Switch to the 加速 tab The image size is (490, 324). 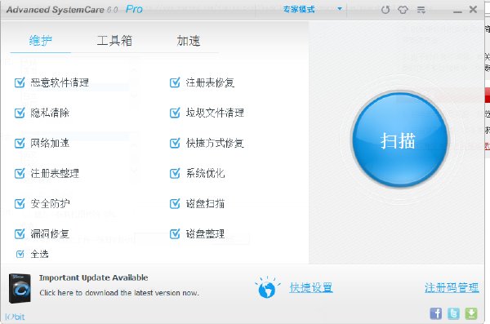189,41
